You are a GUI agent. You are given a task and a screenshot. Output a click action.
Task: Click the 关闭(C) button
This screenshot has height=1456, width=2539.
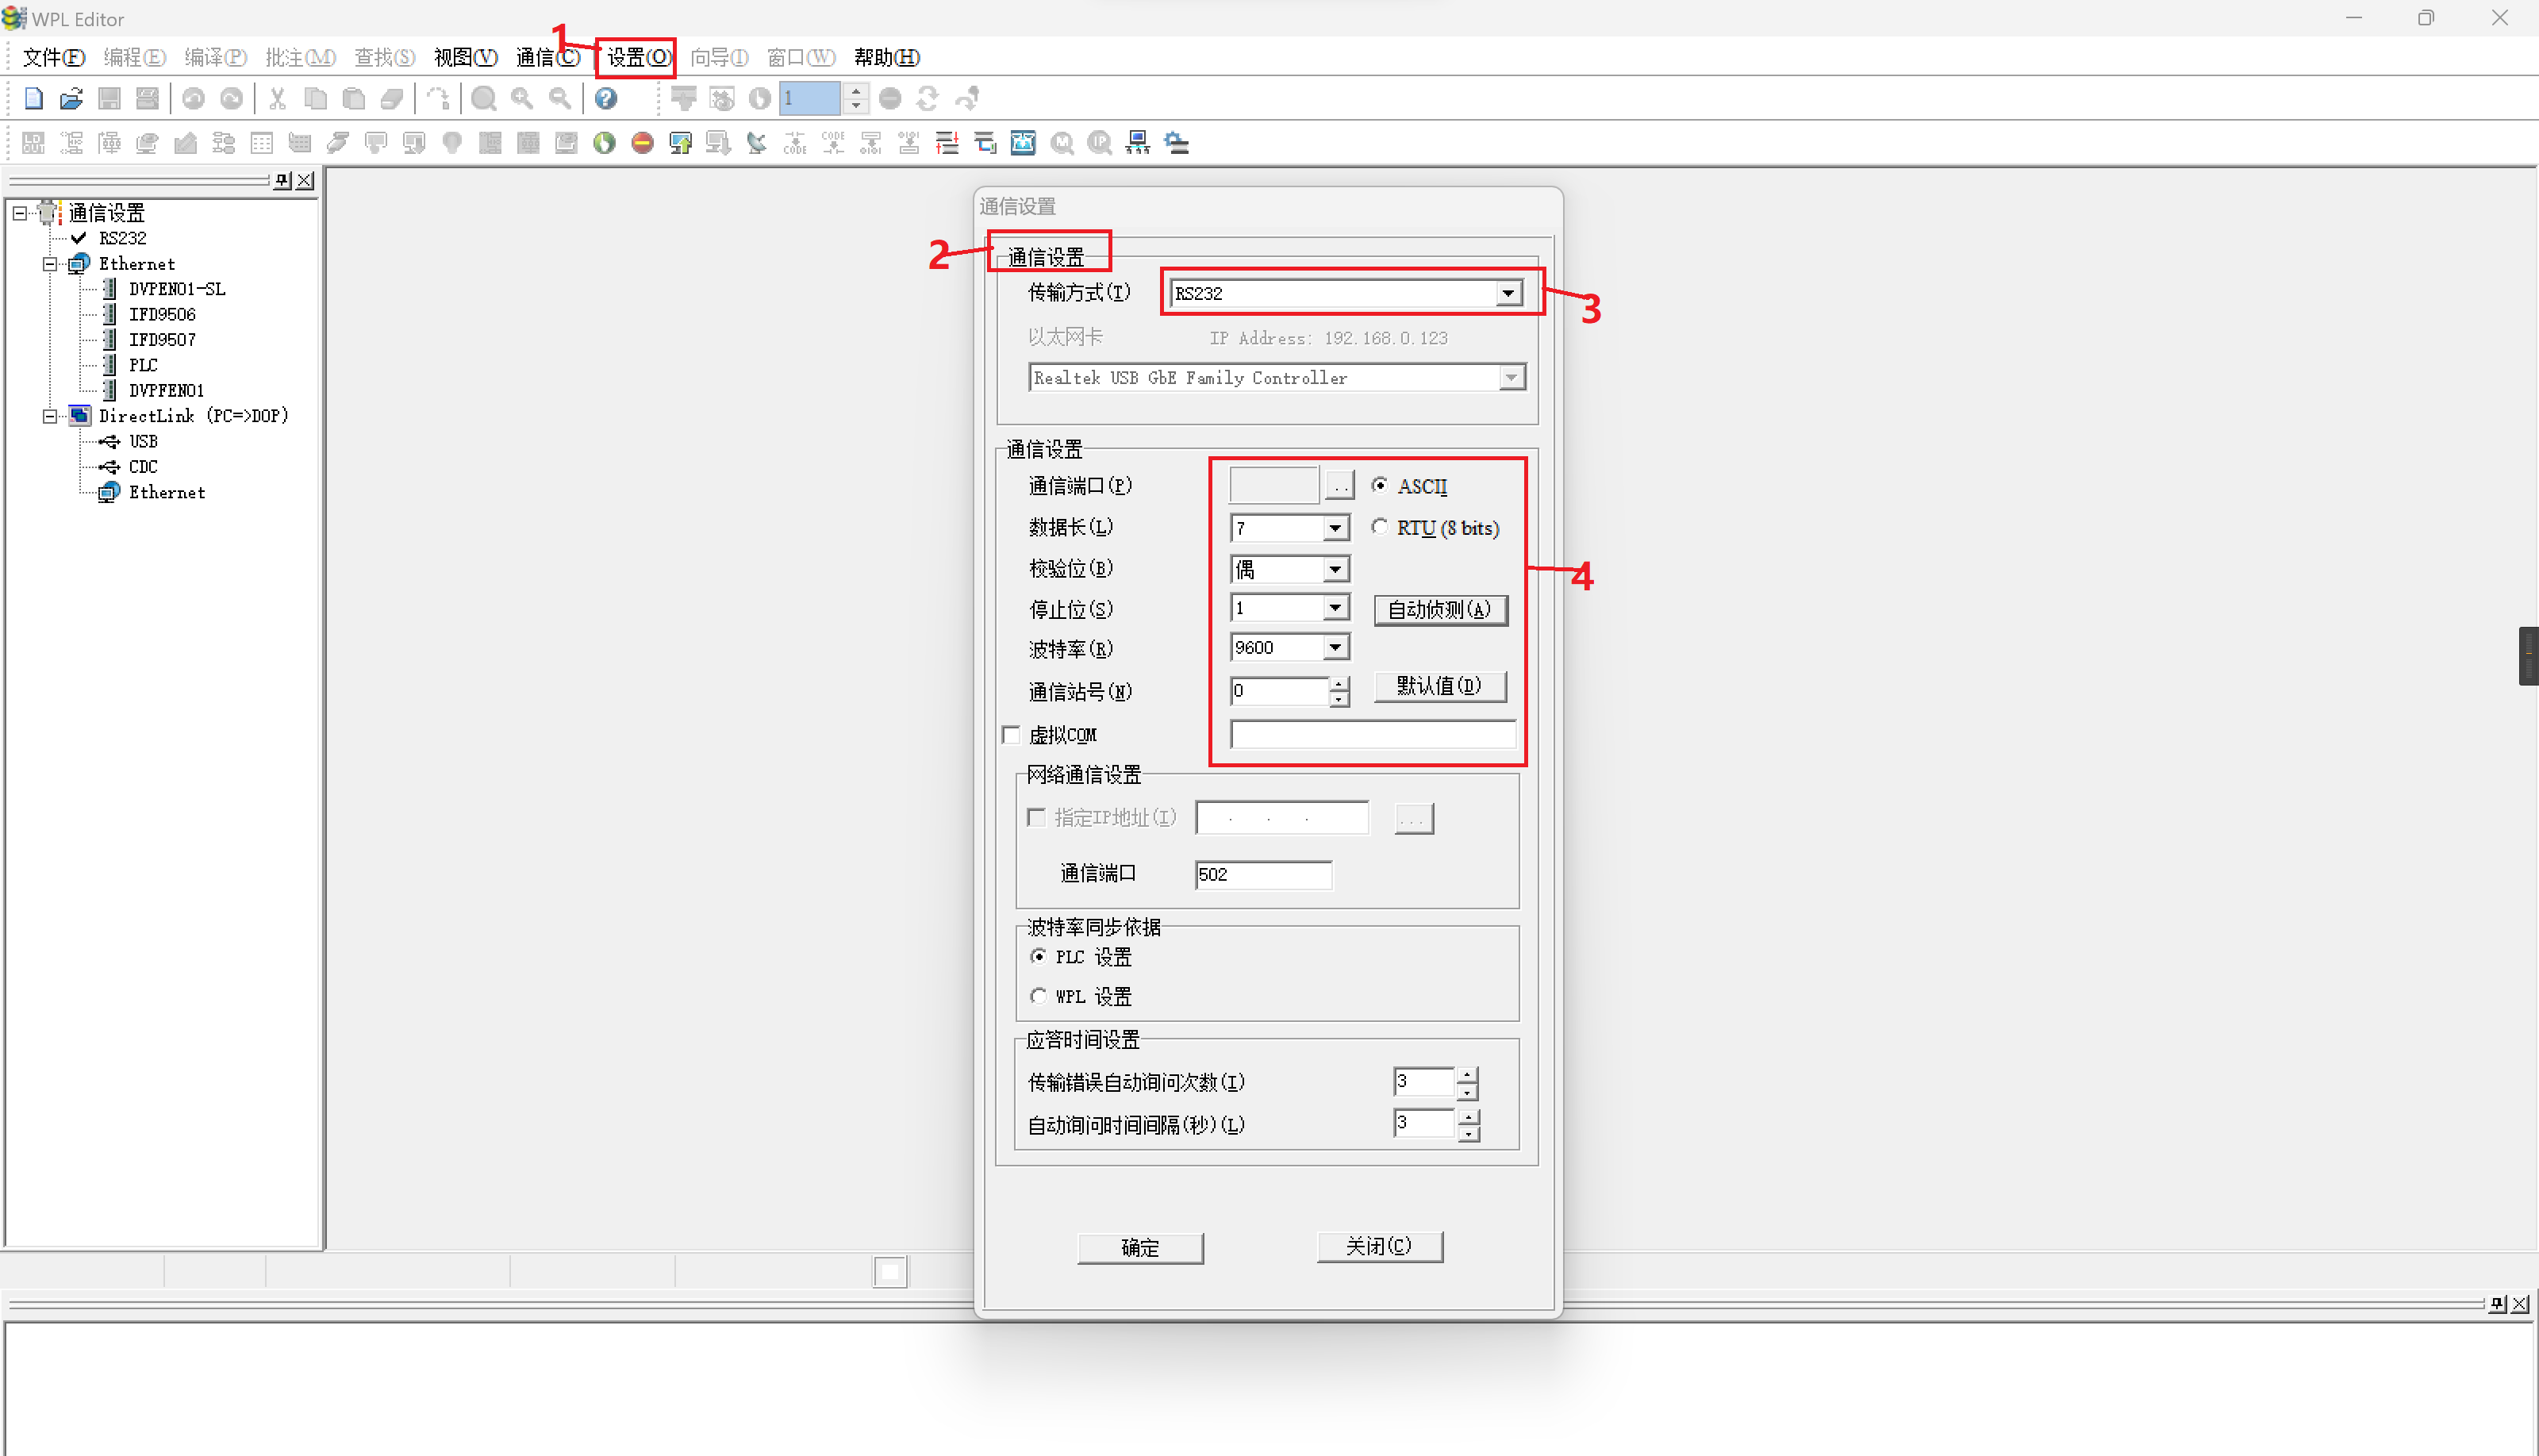click(x=1379, y=1247)
